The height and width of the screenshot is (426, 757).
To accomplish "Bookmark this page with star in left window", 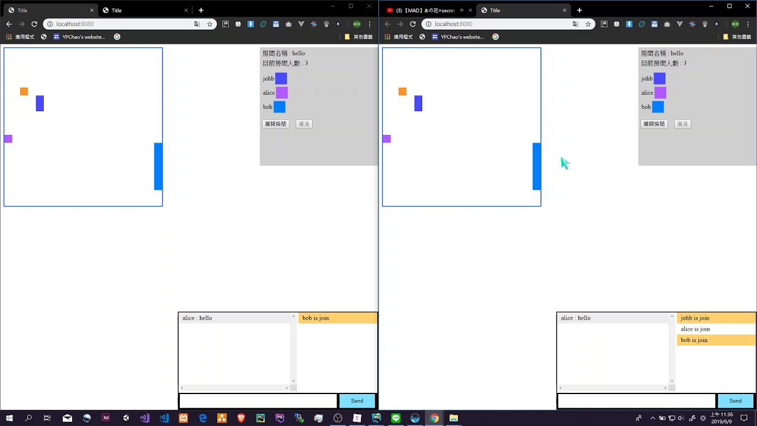I will [x=209, y=24].
